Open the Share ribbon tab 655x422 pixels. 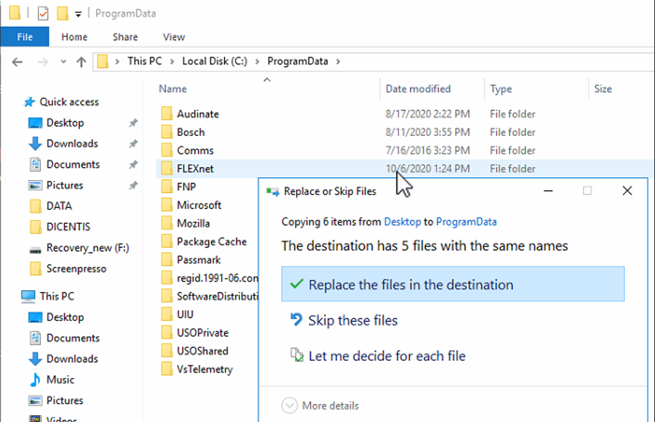(125, 37)
